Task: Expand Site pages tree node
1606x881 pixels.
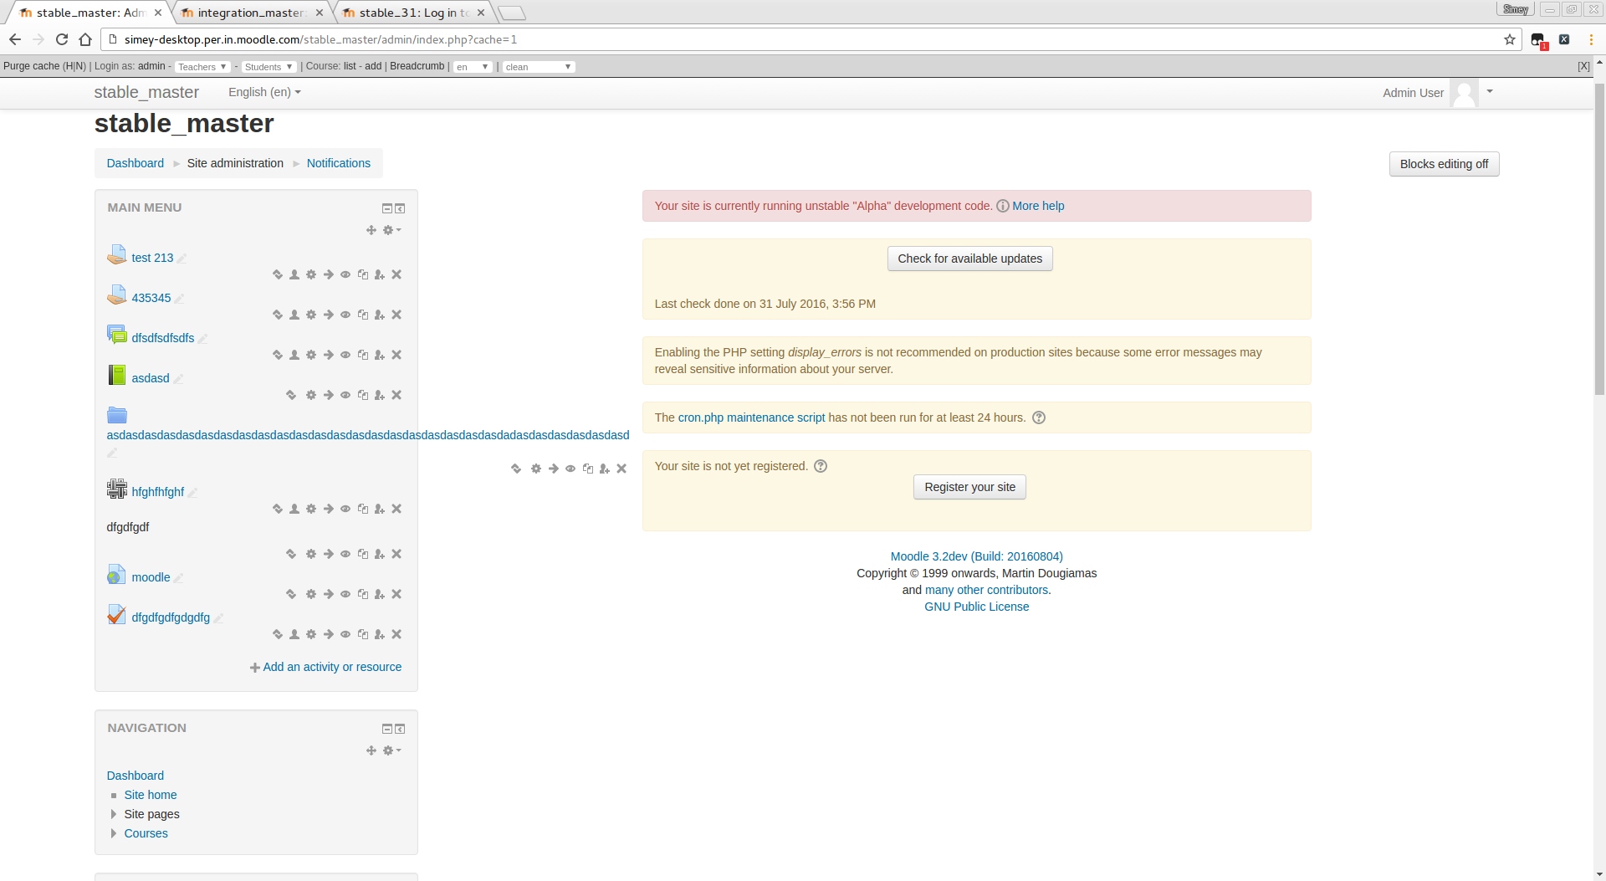Action: pyautogui.click(x=114, y=814)
